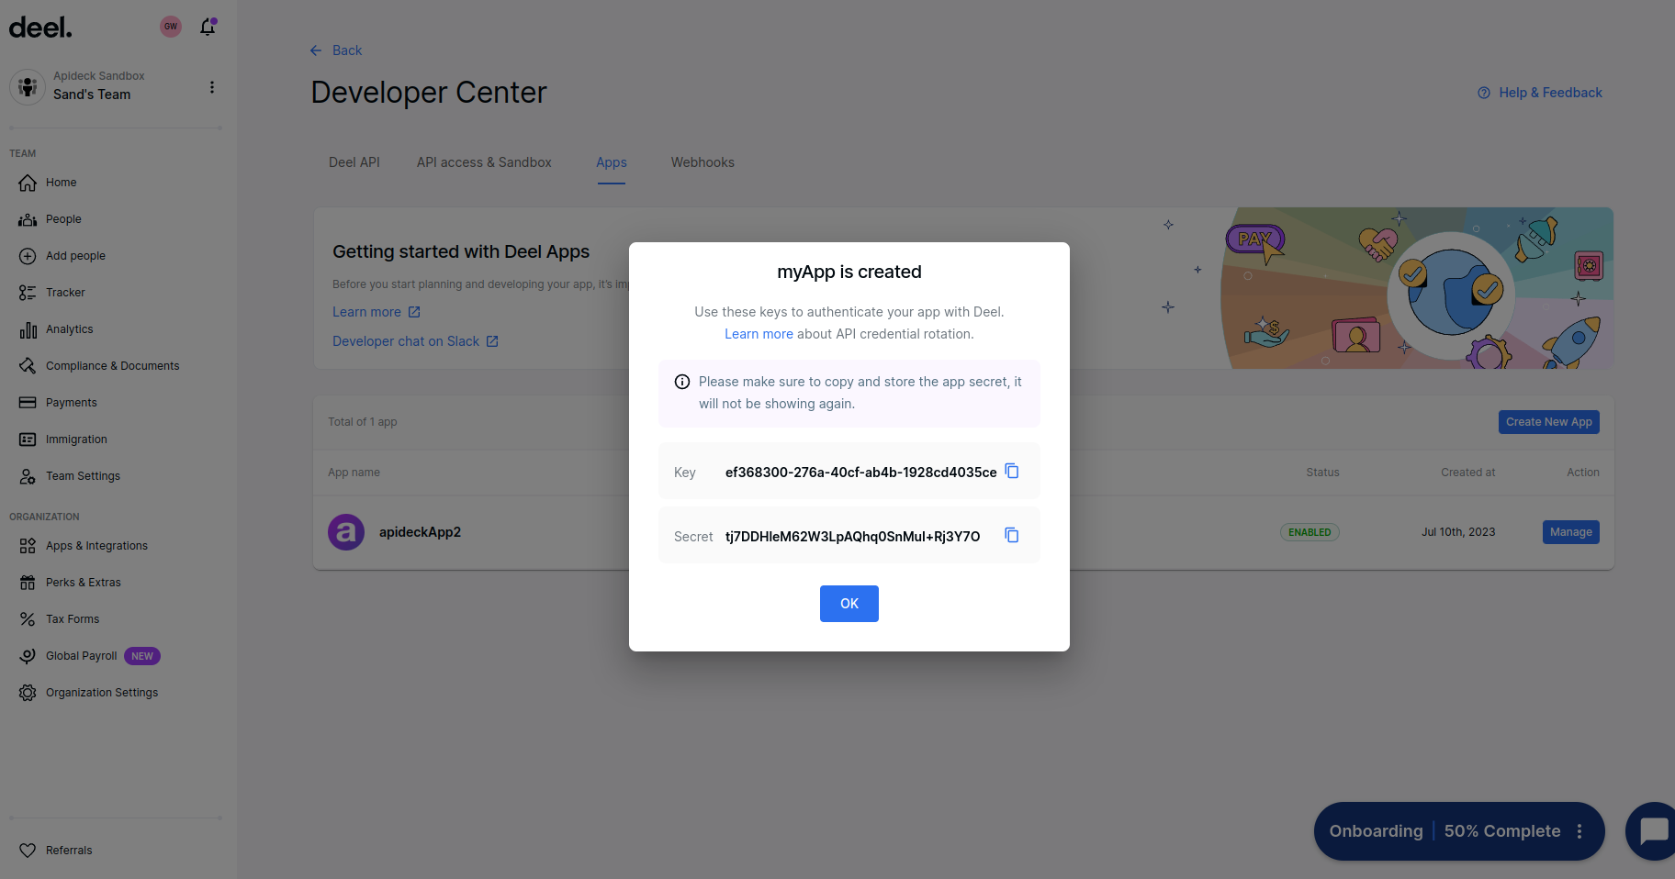Image resolution: width=1675 pixels, height=879 pixels.
Task: Click the Jul 10th, 2023 created date
Action: coord(1458,532)
